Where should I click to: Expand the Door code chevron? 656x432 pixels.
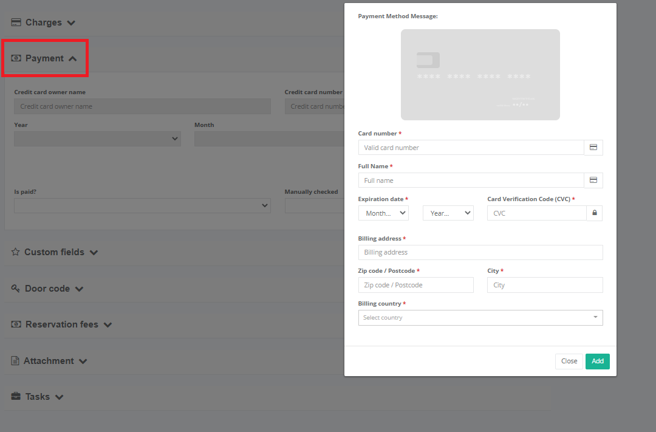[79, 289]
